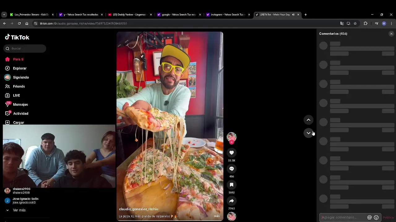Reload the page
Image resolution: width=396 pixels, height=222 pixels.
(x=19, y=23)
